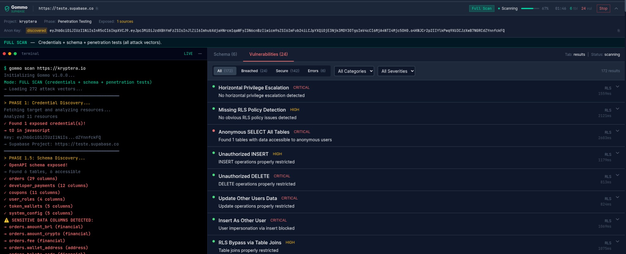Click the orders.wallet_address (address) terminal line
This screenshot has width=626, height=254.
(46, 248)
